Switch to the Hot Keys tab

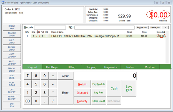click(x=52, y=67)
